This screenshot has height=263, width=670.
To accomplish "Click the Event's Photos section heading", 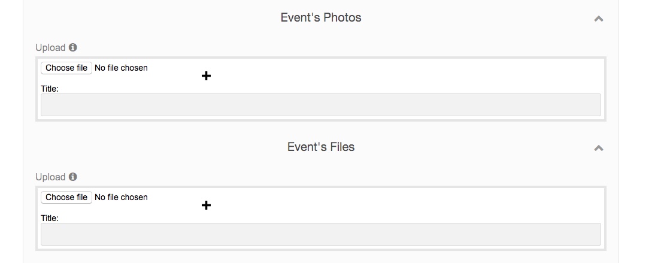I will tap(321, 17).
